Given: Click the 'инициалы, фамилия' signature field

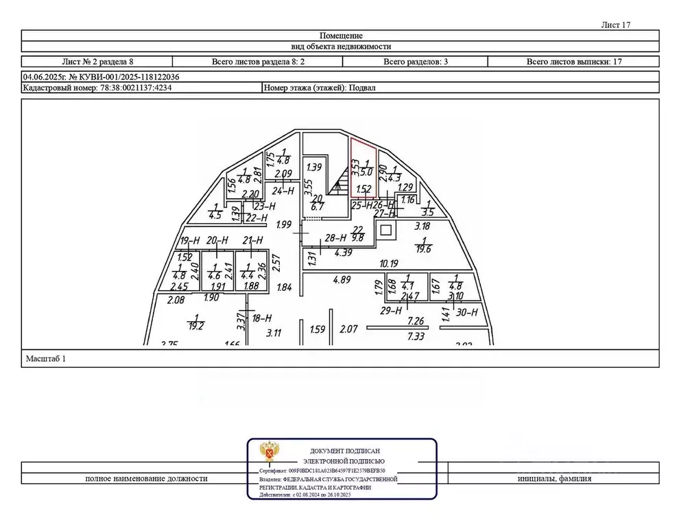Looking at the screenshot, I should [x=554, y=478].
